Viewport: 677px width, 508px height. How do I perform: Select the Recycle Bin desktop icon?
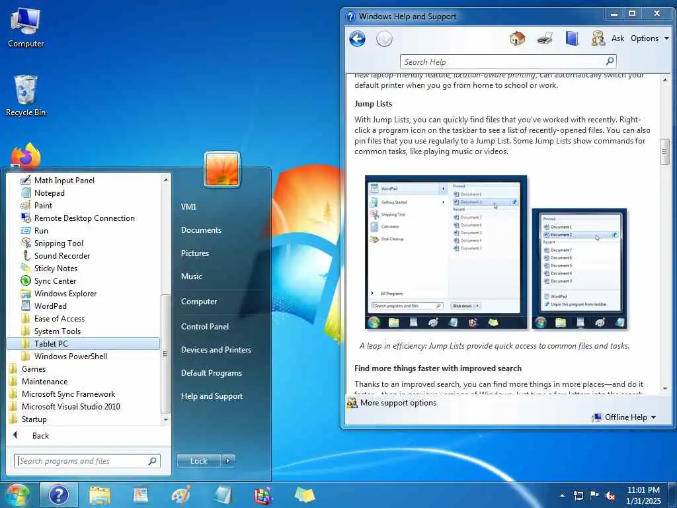pyautogui.click(x=26, y=95)
